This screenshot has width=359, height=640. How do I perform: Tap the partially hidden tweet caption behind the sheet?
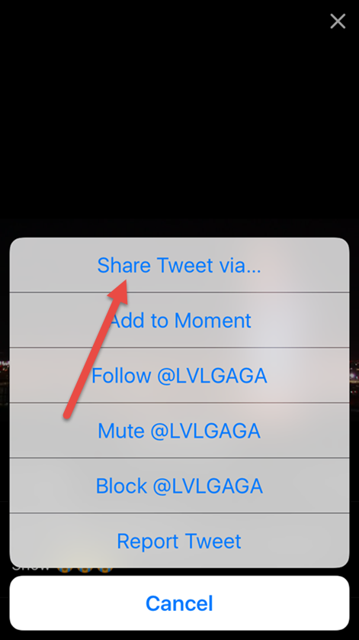coord(61,571)
